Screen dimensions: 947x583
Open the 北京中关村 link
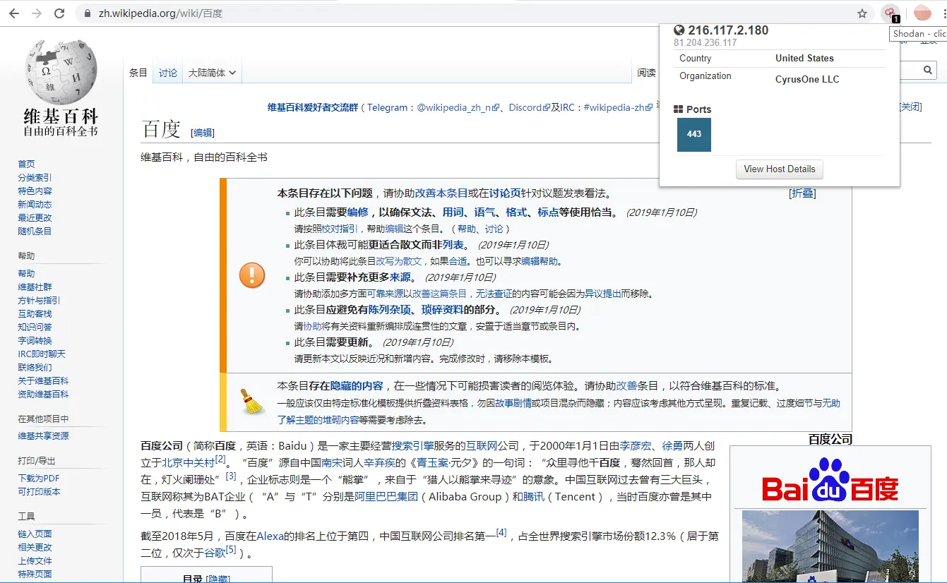[188, 462]
